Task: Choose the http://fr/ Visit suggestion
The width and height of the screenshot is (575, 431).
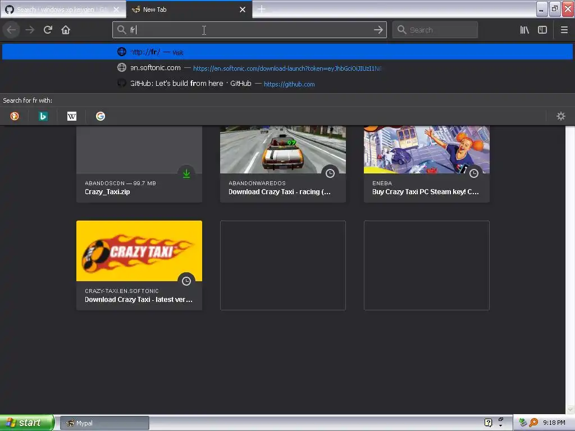Action: (x=287, y=52)
